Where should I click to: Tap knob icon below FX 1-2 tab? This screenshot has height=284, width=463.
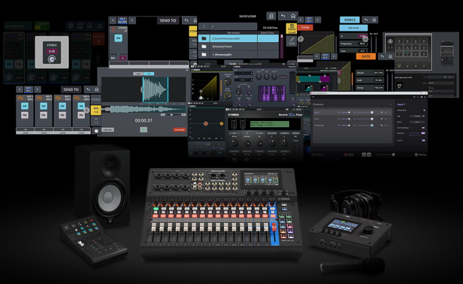96,131
